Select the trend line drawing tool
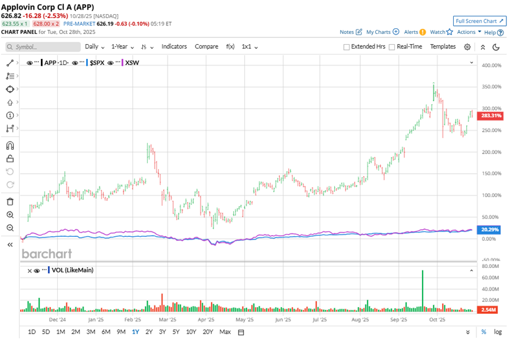The width and height of the screenshot is (511, 341). click(x=10, y=63)
